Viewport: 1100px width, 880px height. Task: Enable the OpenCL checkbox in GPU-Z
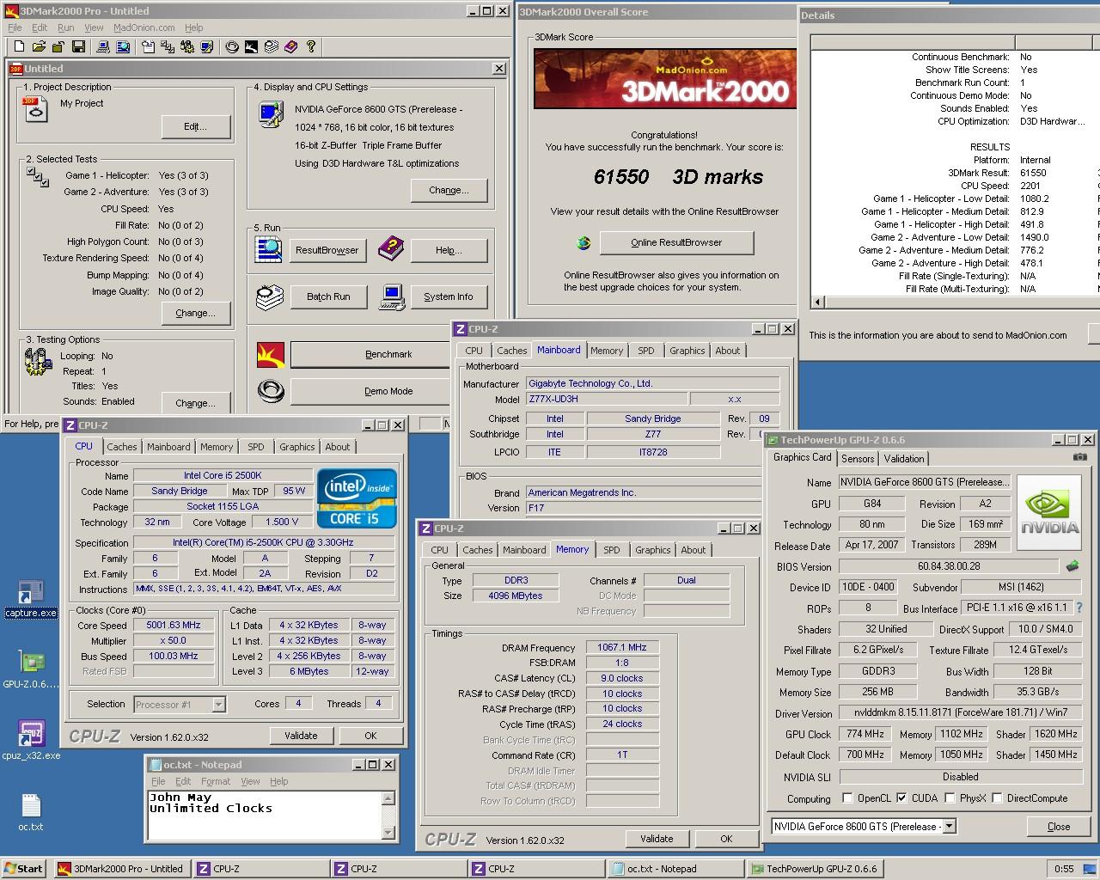pos(847,798)
